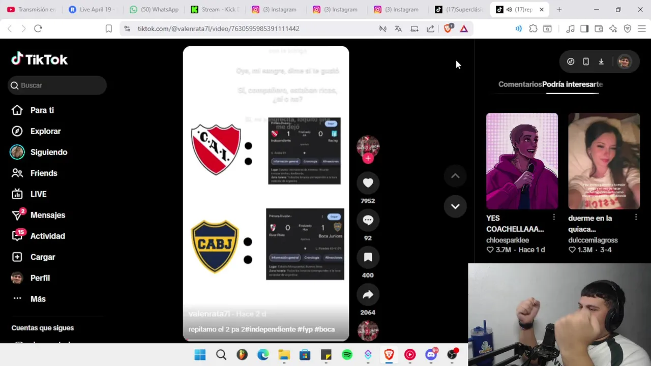Switch to the Stream - Kick browser tab

(x=215, y=9)
